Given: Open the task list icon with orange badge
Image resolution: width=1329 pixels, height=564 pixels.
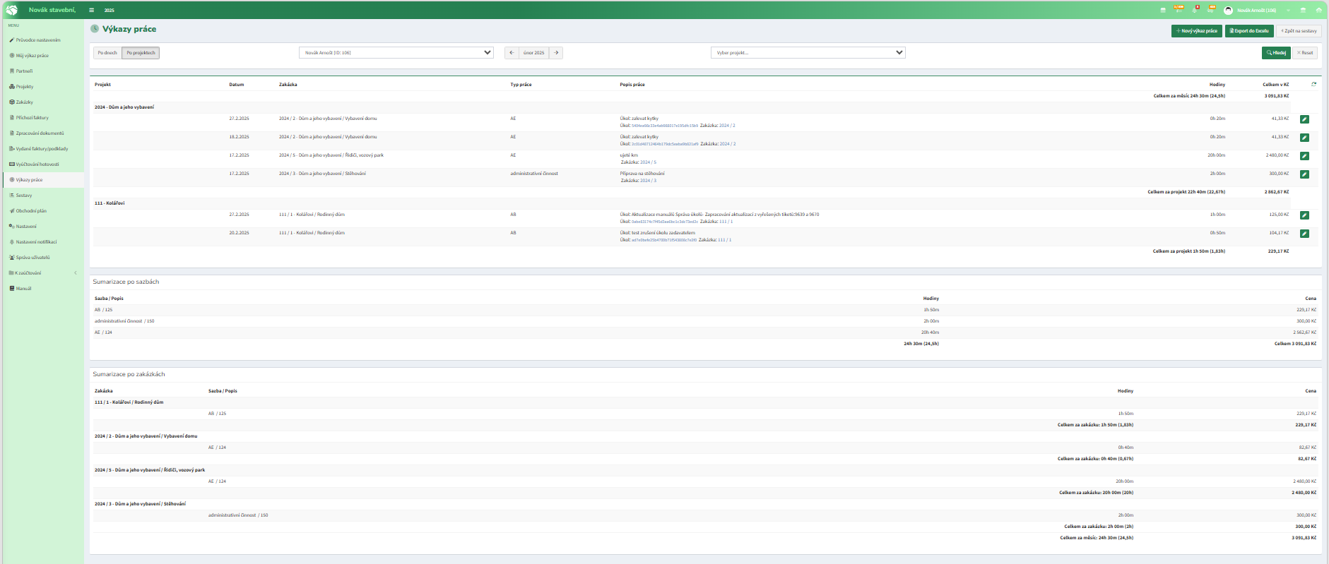Looking at the screenshot, I should click(x=1179, y=9).
